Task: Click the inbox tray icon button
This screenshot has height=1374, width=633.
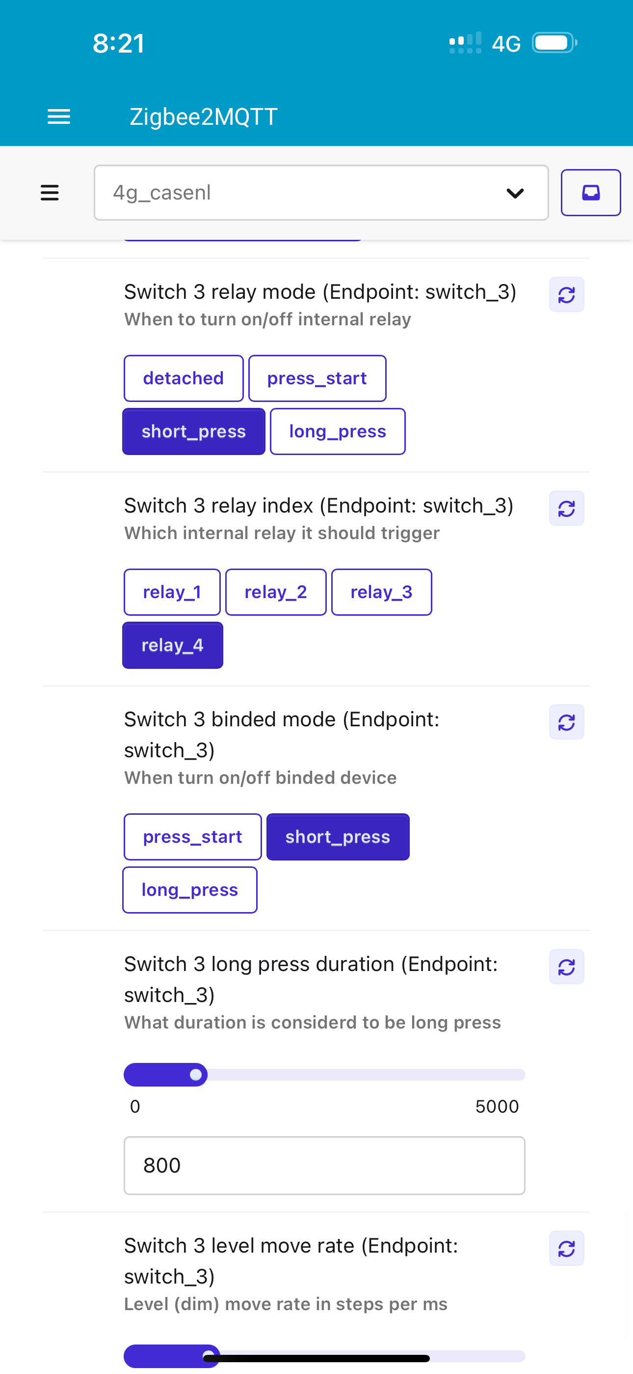Action: 590,193
